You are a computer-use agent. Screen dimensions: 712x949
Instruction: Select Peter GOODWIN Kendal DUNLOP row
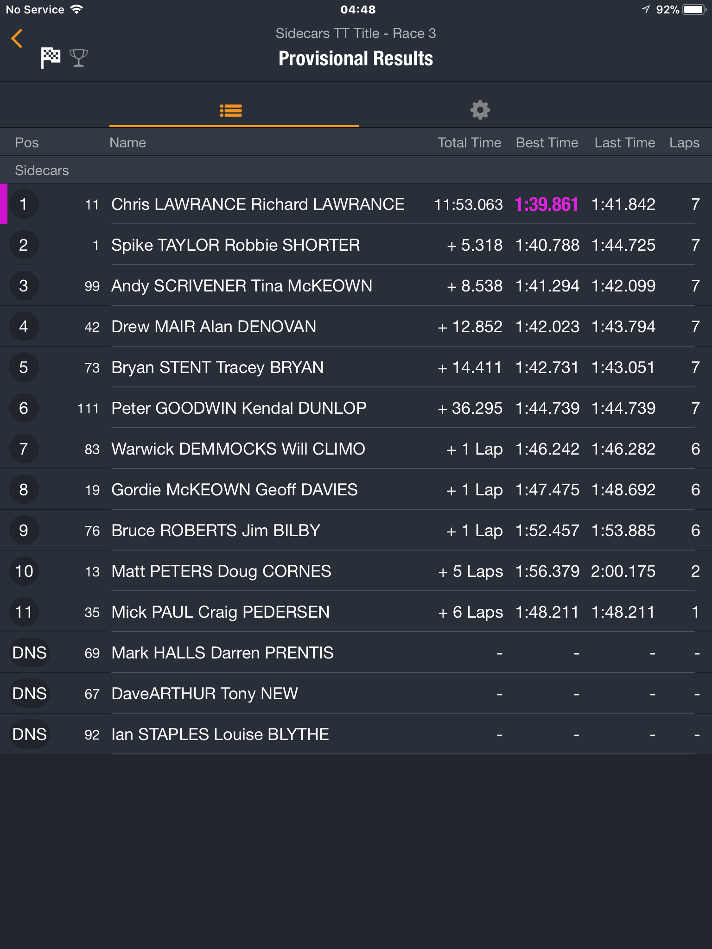click(356, 408)
